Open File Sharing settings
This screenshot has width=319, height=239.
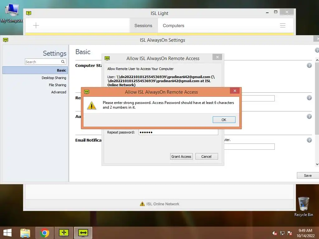(x=57, y=85)
